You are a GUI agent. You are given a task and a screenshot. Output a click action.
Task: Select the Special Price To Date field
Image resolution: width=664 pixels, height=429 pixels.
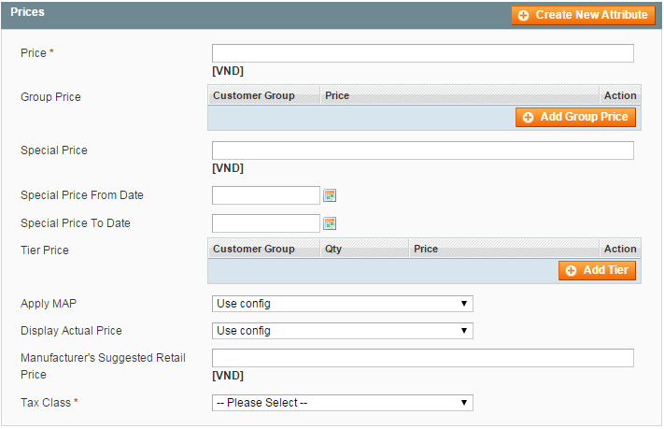pos(266,223)
